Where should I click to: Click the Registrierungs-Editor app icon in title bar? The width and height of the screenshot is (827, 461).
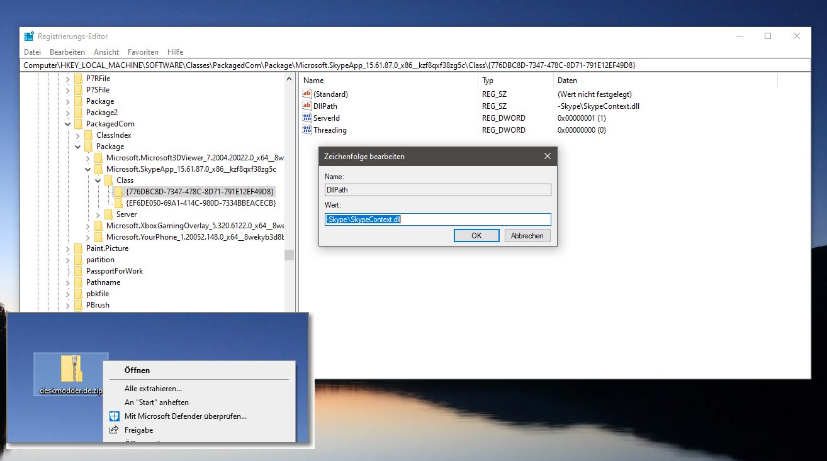tap(29, 36)
